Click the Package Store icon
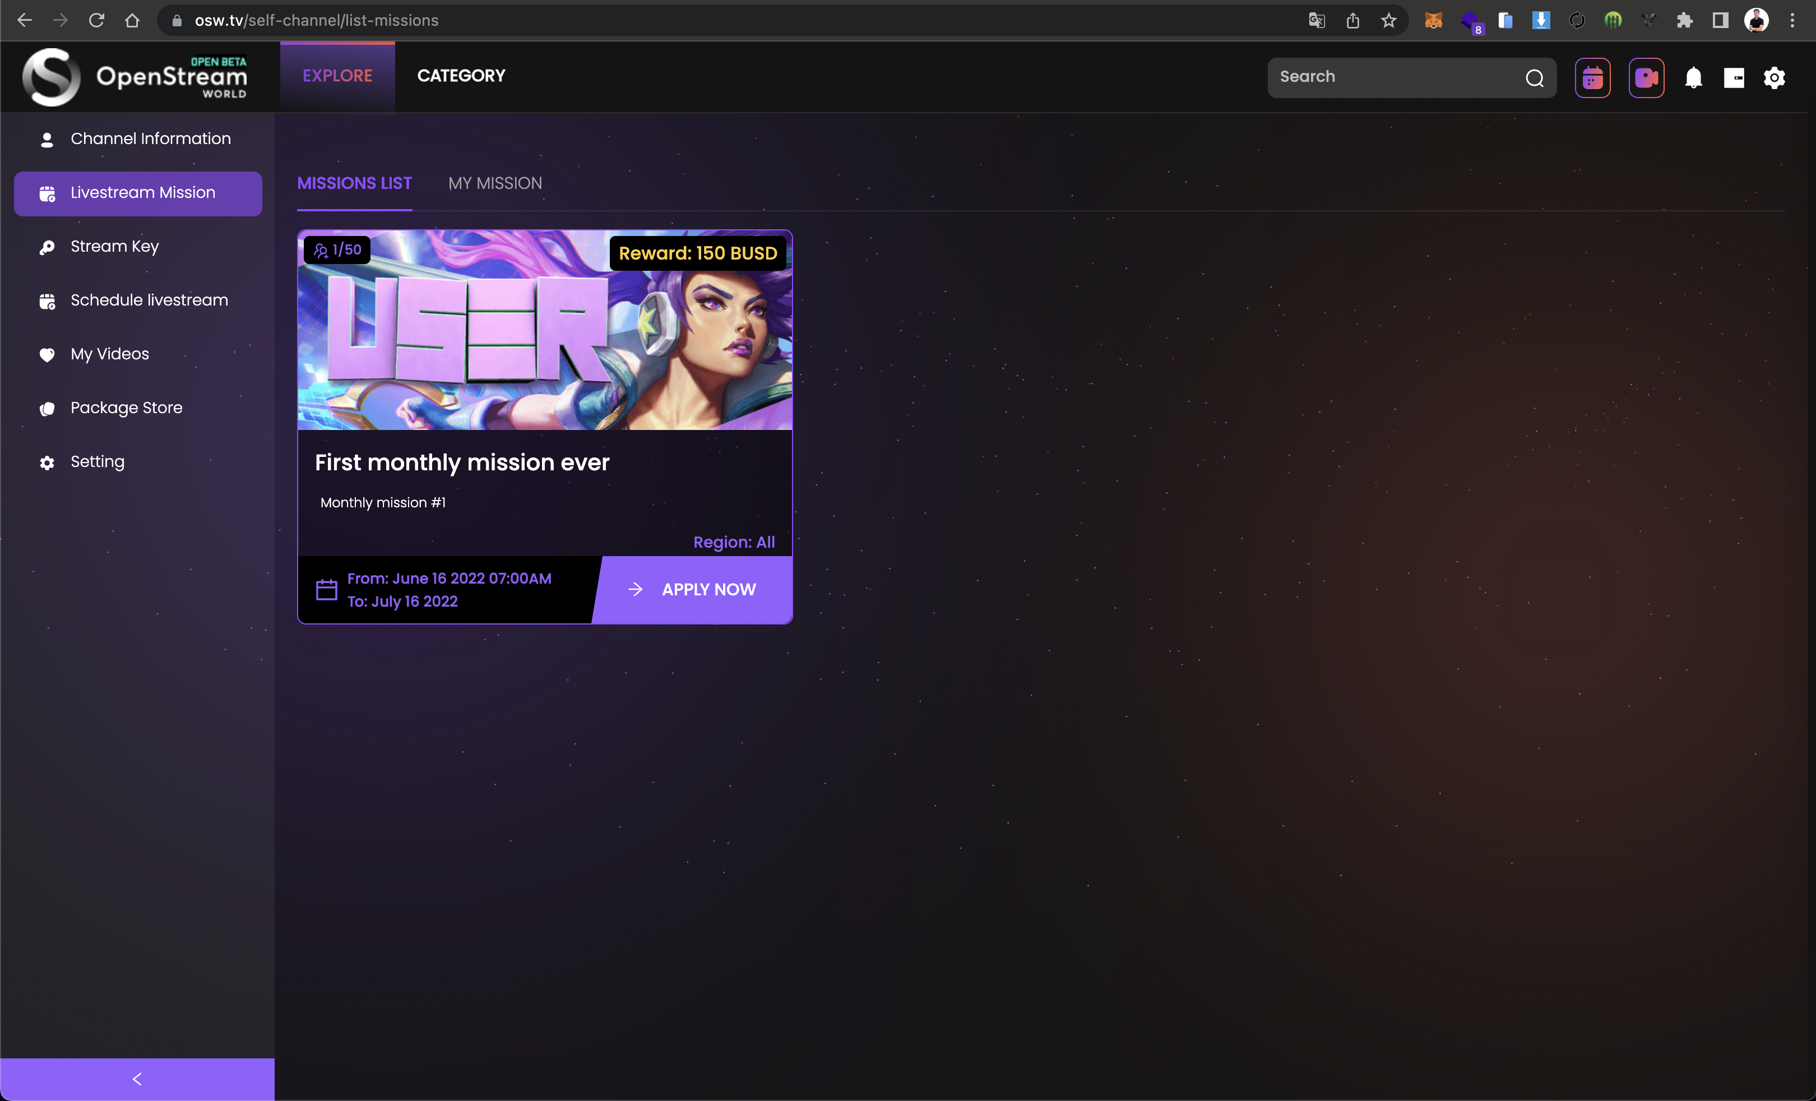Screen dimensions: 1816x1101 point(47,408)
